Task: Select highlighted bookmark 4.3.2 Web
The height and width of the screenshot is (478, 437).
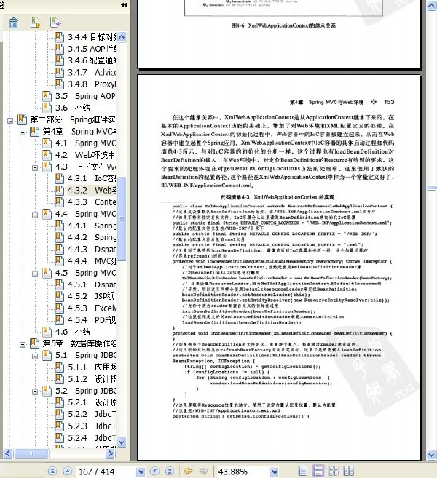Action: [92, 190]
